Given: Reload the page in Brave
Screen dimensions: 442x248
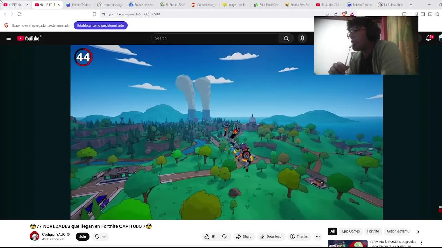Looking at the screenshot, I should 19,14.
